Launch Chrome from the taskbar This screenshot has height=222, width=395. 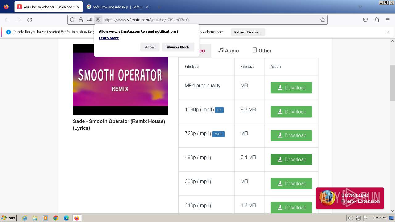tap(56, 218)
